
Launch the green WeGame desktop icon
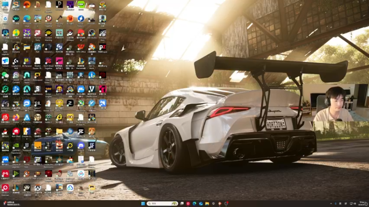[x=16, y=47]
